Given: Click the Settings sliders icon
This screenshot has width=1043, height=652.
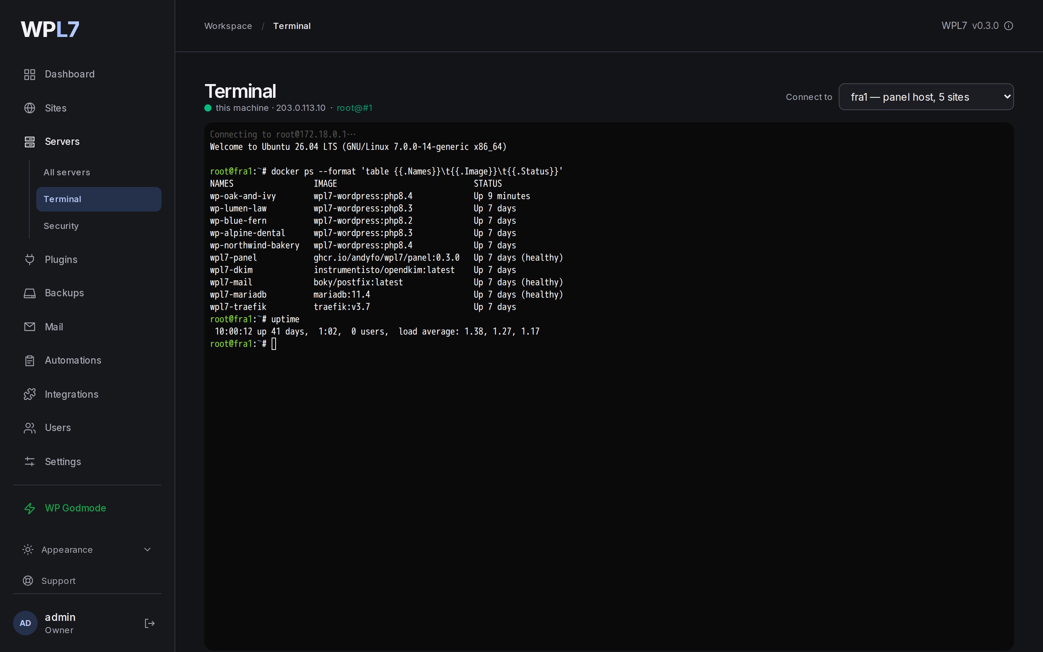Looking at the screenshot, I should pyautogui.click(x=29, y=461).
